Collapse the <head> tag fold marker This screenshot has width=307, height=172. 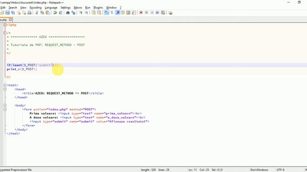pyautogui.click(x=5, y=89)
